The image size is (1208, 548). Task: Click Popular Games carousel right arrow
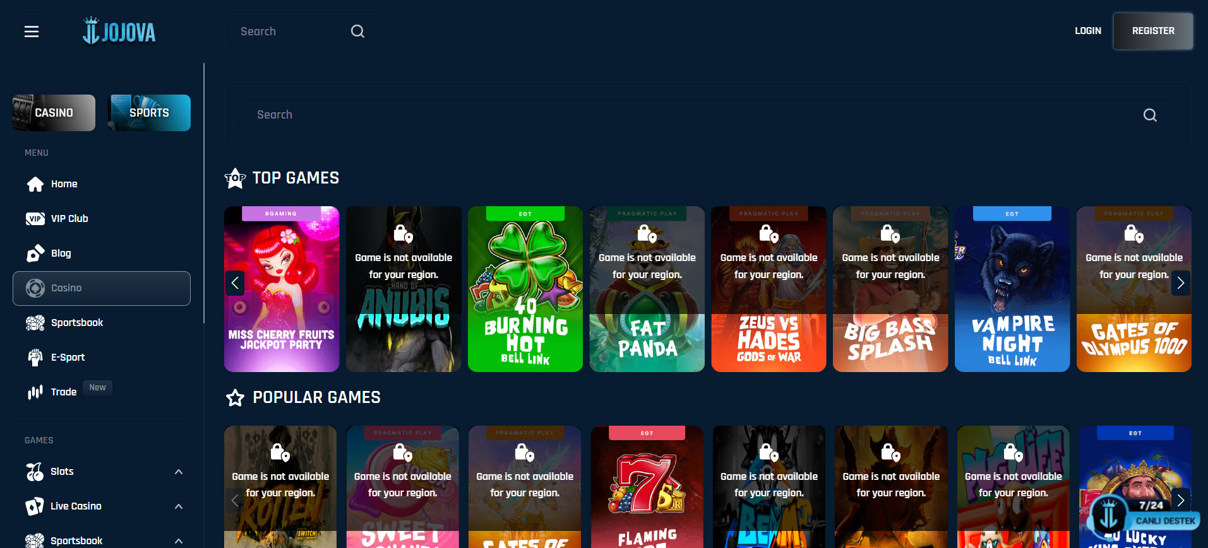tap(1181, 501)
